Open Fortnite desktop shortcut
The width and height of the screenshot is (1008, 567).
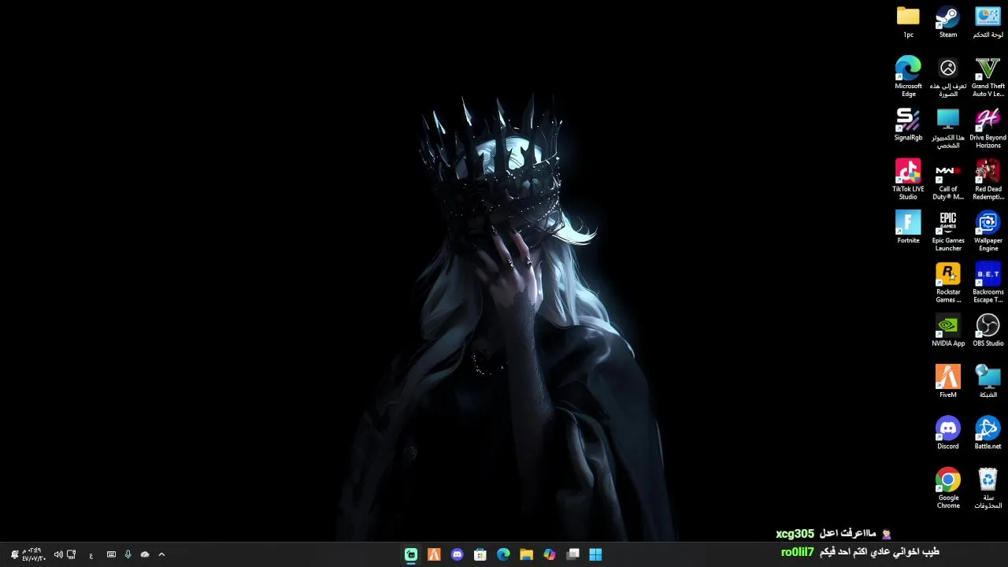[x=908, y=228]
